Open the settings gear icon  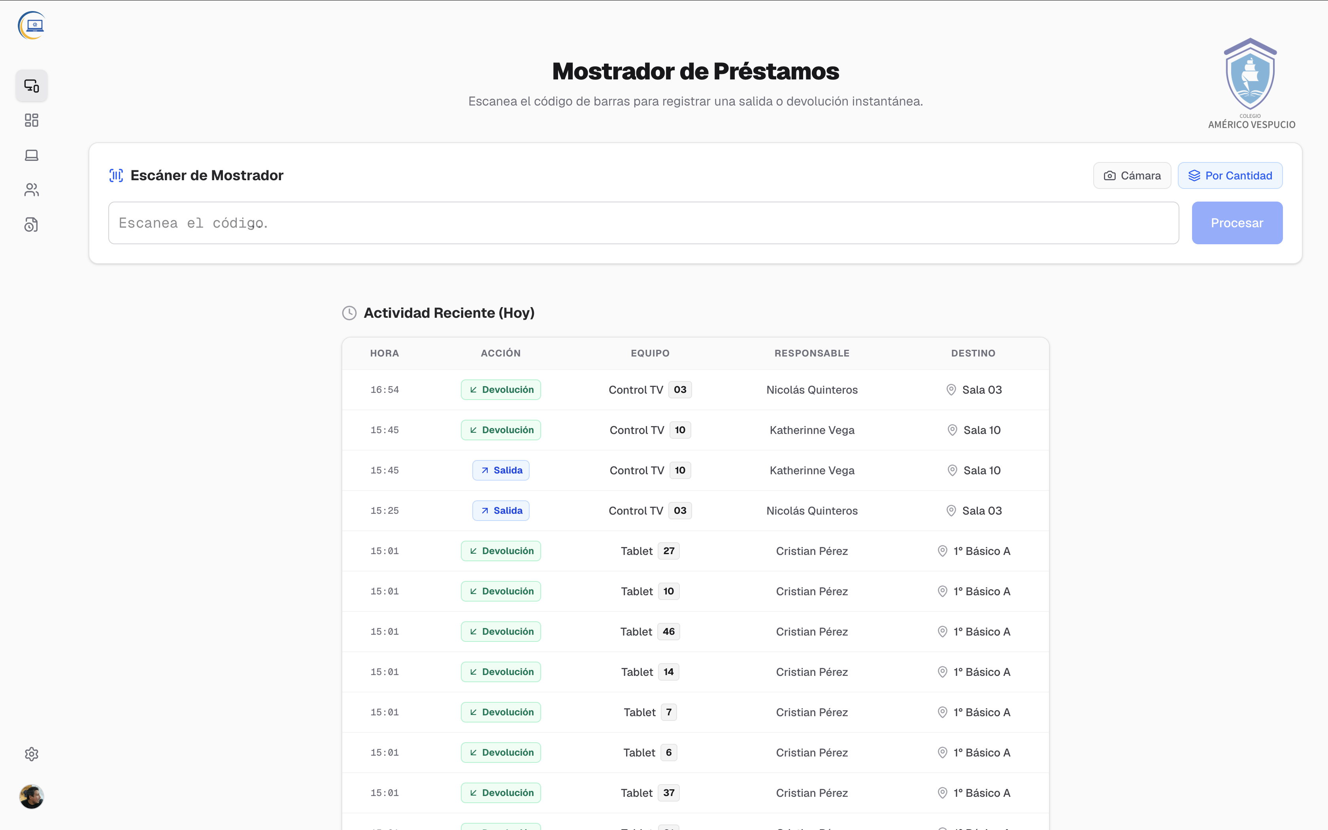tap(31, 754)
